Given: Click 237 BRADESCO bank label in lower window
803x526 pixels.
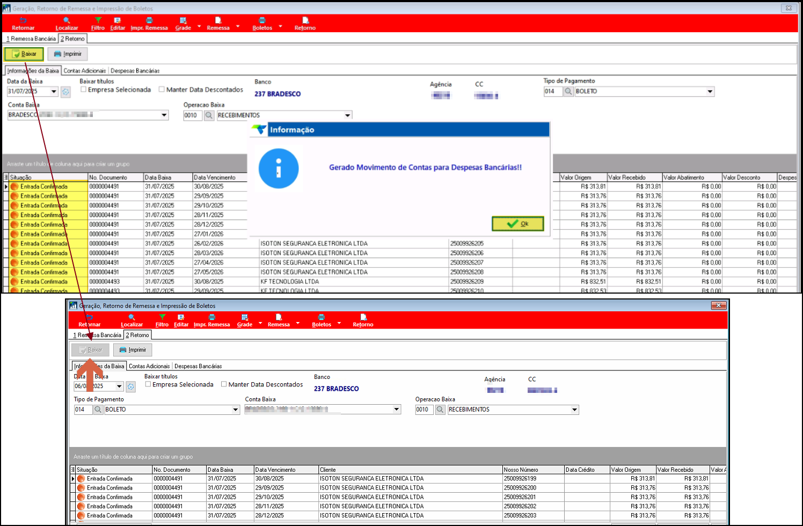Looking at the screenshot, I should coord(337,389).
